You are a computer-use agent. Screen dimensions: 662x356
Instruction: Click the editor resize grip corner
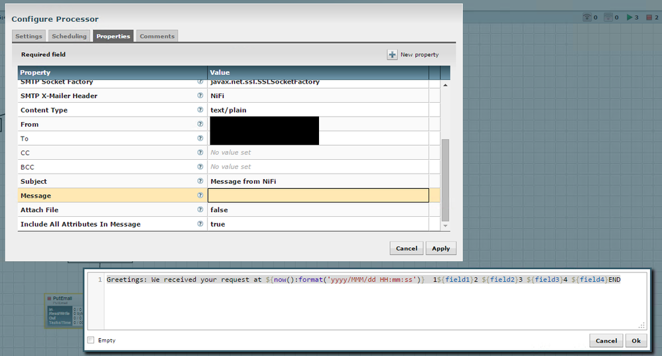[641, 326]
